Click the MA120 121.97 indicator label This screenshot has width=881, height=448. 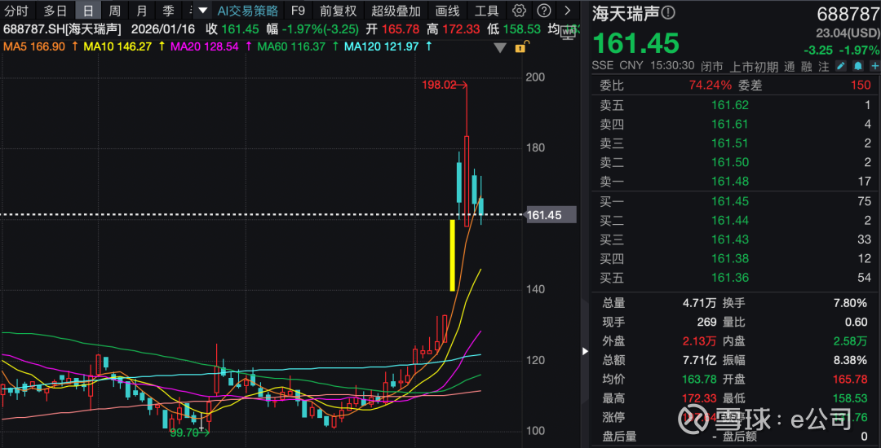382,47
